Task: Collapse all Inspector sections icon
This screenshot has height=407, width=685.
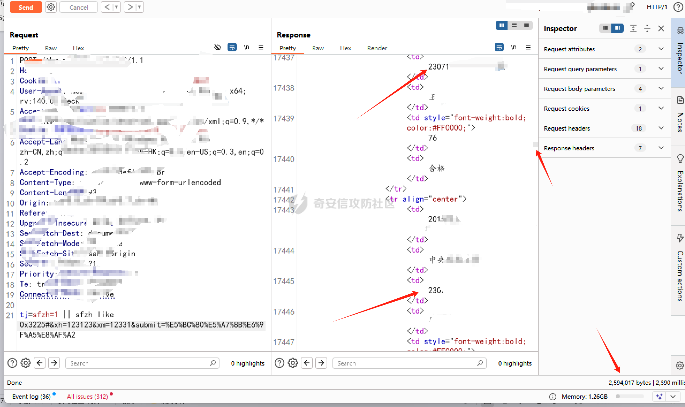Action: 647,28
